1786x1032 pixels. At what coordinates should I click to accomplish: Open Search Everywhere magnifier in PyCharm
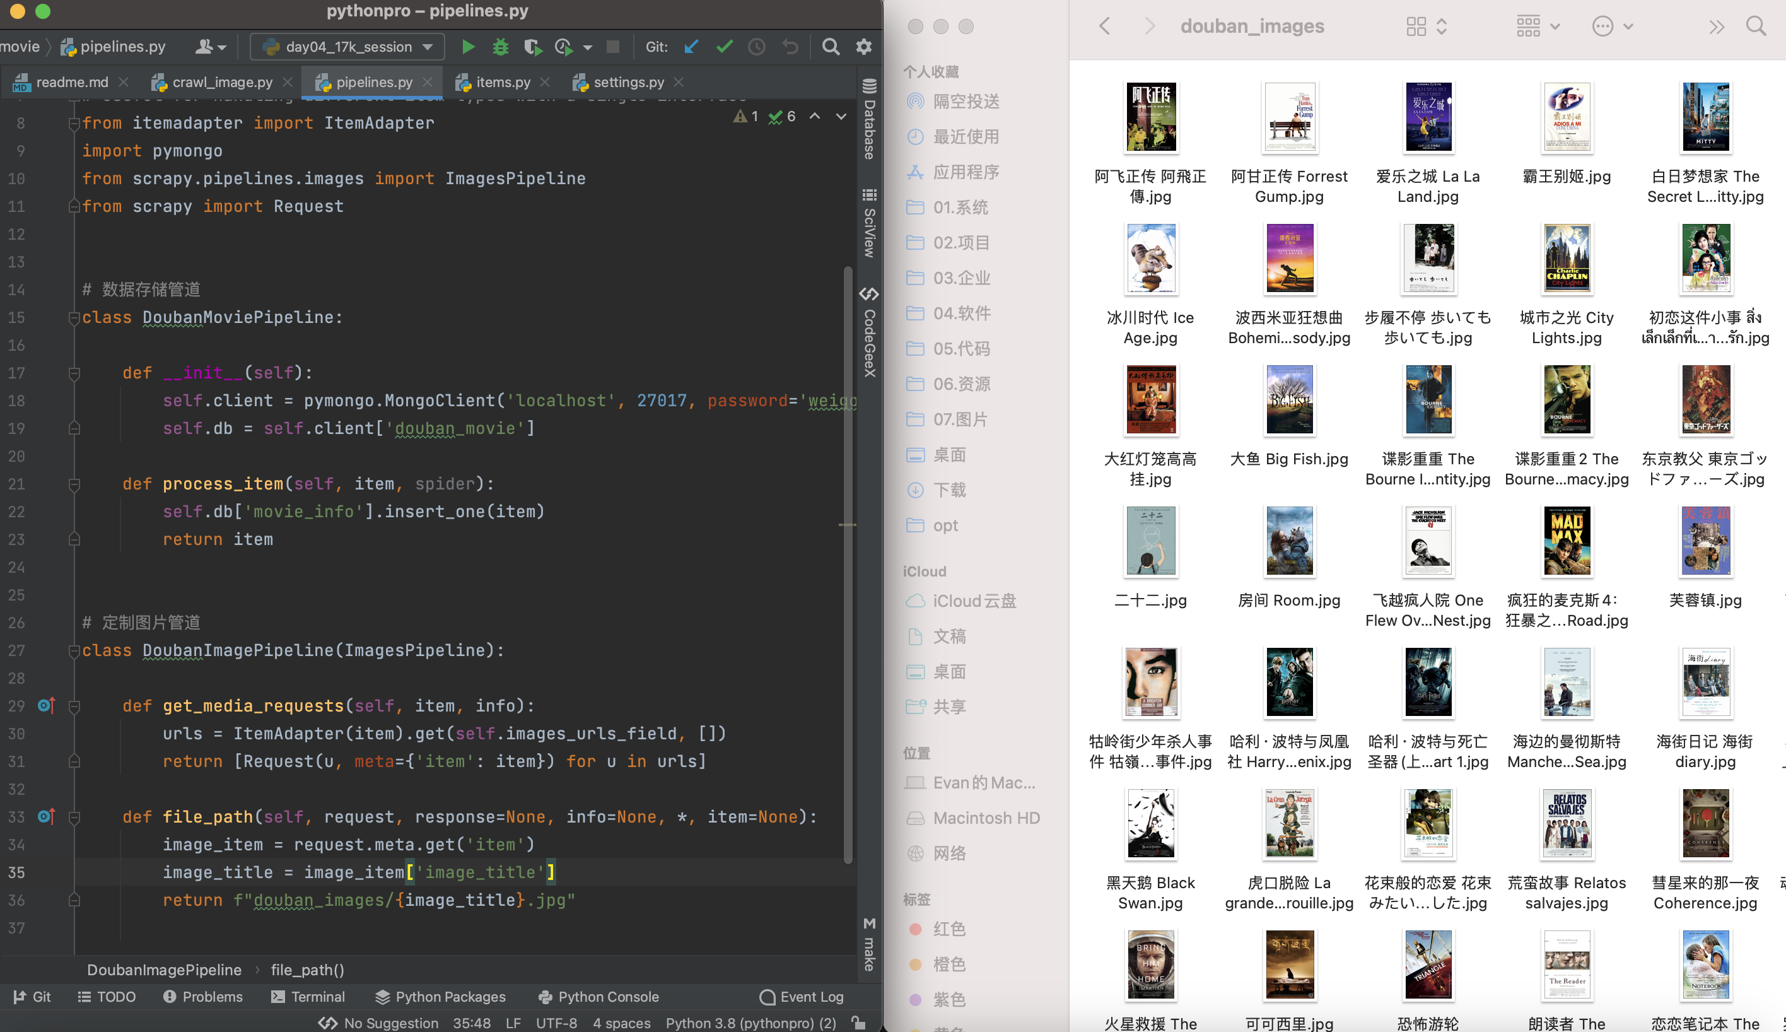point(831,47)
